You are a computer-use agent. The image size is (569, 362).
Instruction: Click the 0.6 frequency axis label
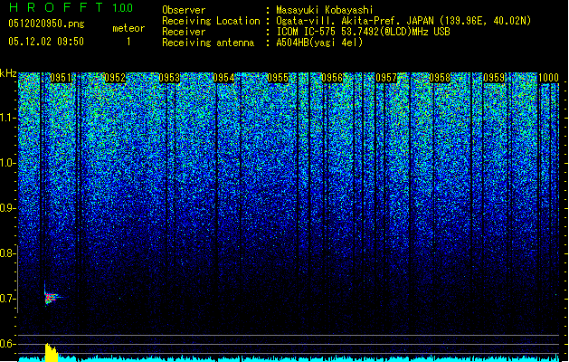click(x=8, y=344)
